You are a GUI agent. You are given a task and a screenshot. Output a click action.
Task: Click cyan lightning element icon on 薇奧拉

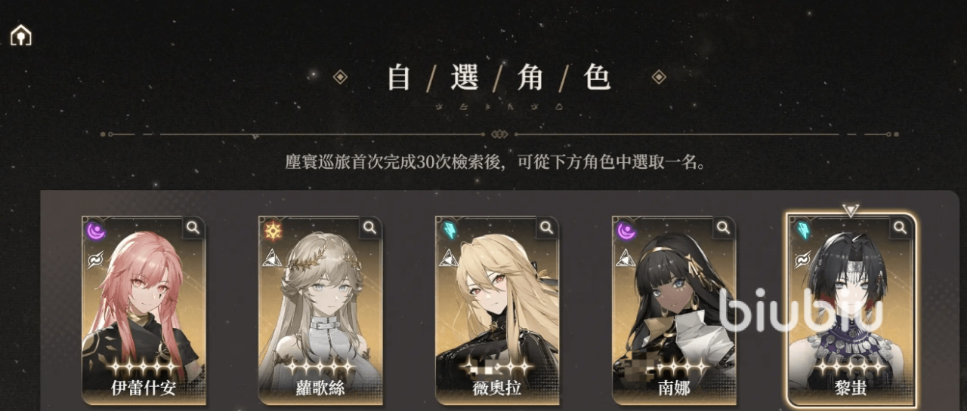click(x=449, y=230)
